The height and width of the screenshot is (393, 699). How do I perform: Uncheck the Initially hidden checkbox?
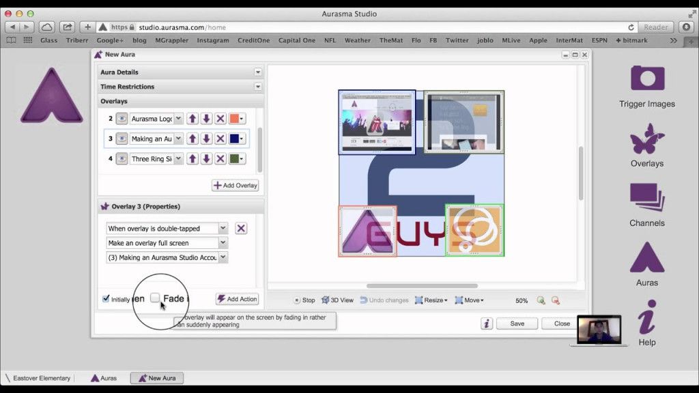pyautogui.click(x=106, y=299)
